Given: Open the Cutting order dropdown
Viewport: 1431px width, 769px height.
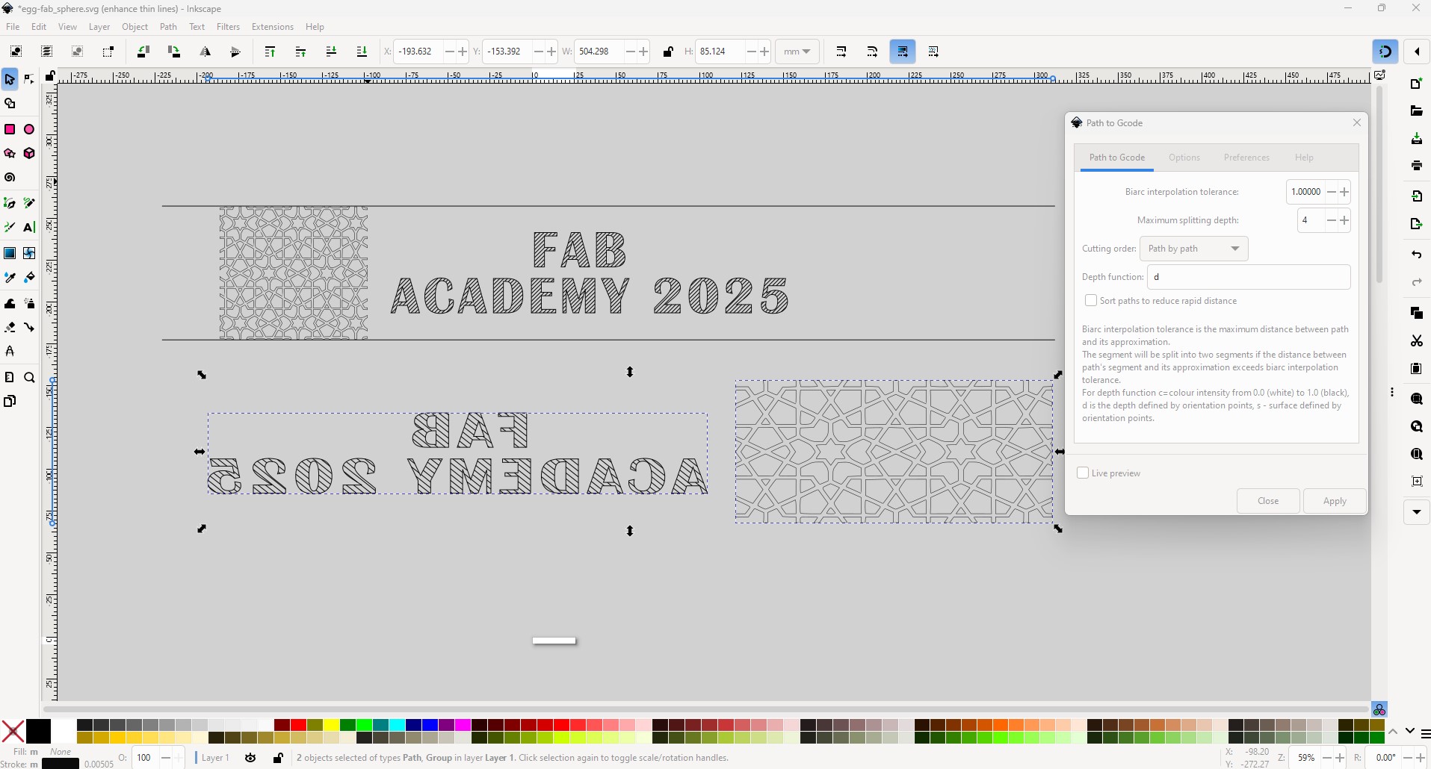Looking at the screenshot, I should (1193, 249).
